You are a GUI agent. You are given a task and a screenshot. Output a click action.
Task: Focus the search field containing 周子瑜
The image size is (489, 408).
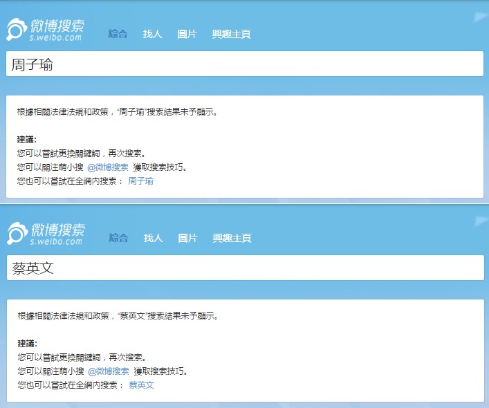245,64
